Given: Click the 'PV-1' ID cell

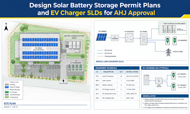Looking at the screenshot, I should (x=97, y=76).
